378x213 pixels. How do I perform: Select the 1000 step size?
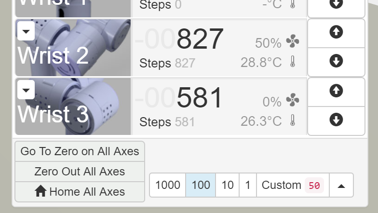pyautogui.click(x=168, y=185)
